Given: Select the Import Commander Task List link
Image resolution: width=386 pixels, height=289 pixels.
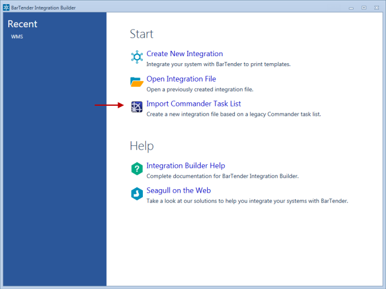Looking at the screenshot, I should [194, 104].
